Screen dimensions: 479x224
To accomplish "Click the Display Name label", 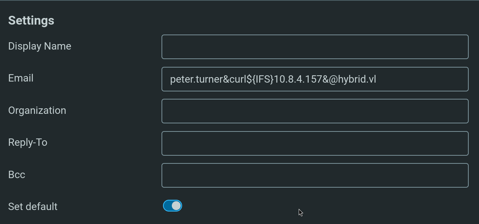I will (40, 46).
